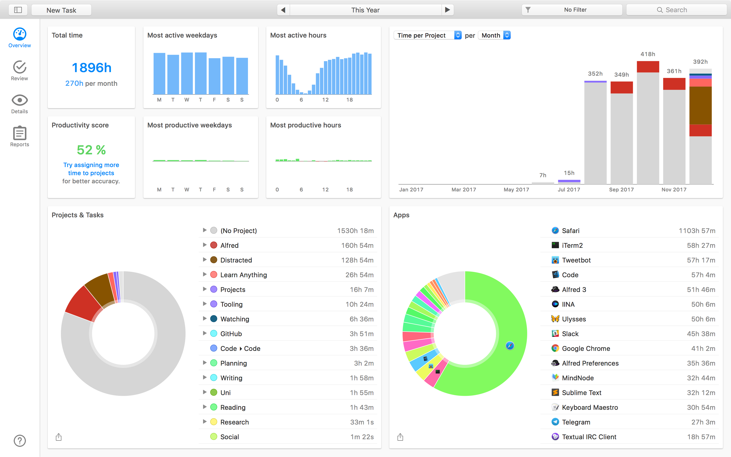The image size is (731, 457).
Task: Open the Reports section
Action: coord(20,137)
